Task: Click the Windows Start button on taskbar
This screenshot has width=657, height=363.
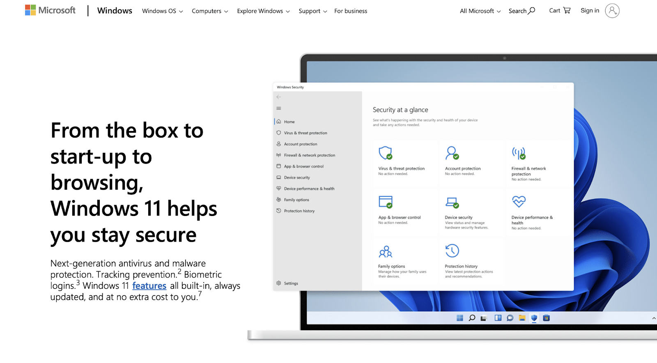Action: (460, 318)
